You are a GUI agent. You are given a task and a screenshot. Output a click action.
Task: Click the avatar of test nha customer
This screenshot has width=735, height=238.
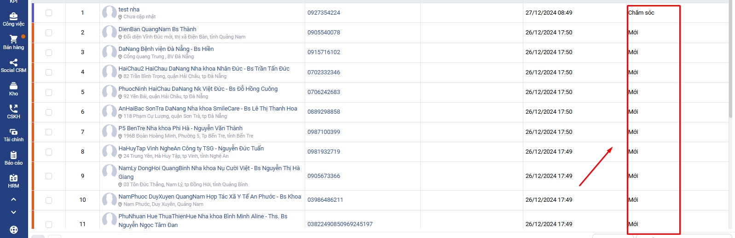pos(110,12)
